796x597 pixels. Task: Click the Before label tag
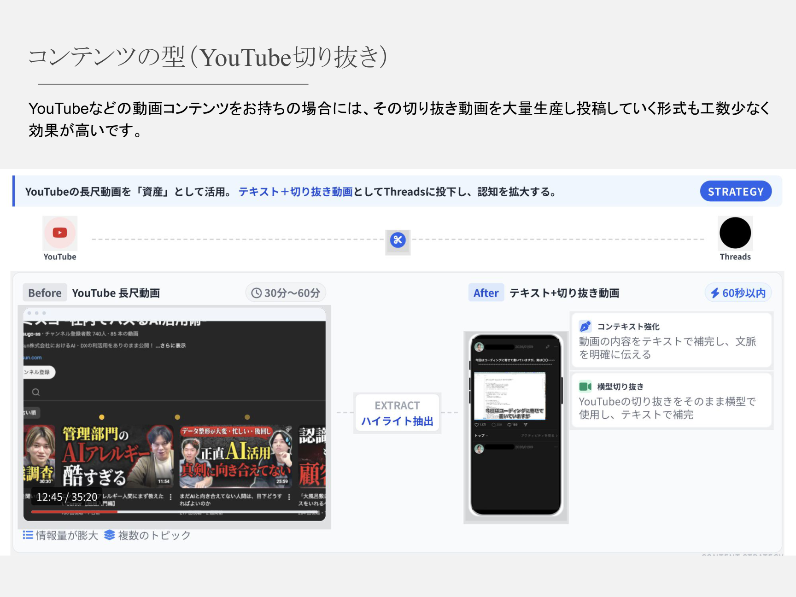pos(45,293)
